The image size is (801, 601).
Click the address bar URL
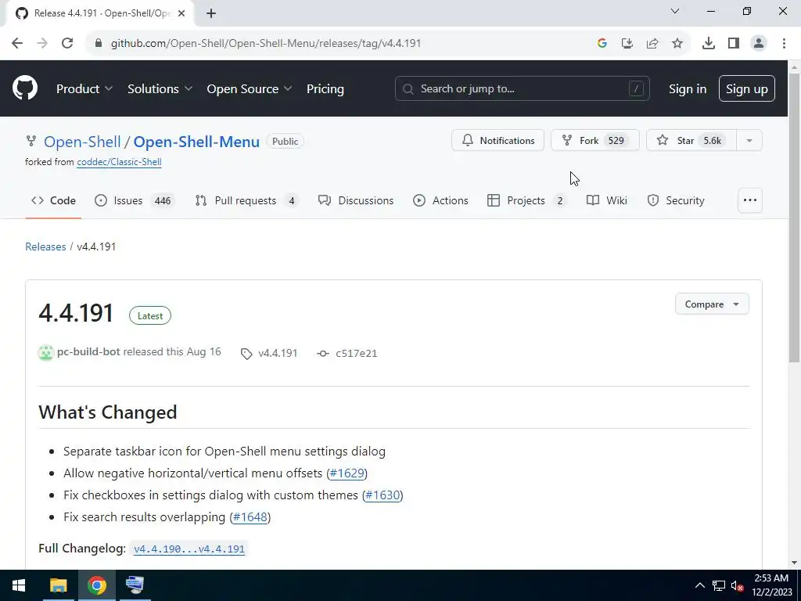(266, 43)
